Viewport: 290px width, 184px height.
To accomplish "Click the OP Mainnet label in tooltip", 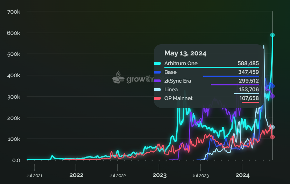I will tap(178, 98).
